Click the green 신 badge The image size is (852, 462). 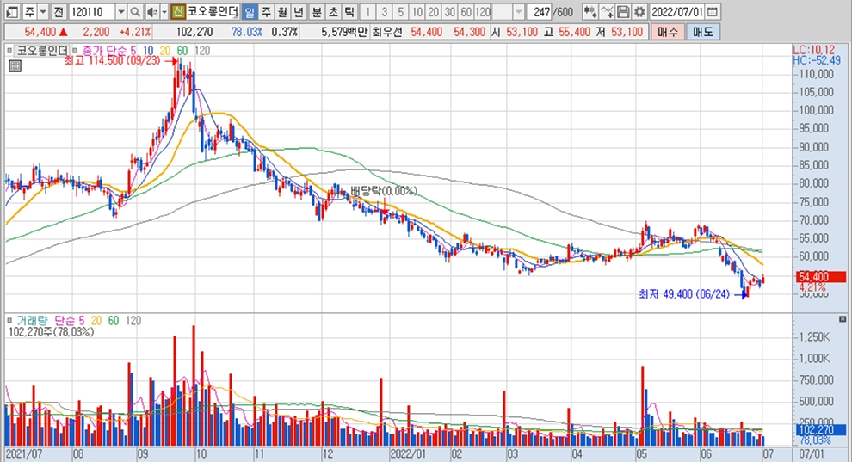(177, 11)
